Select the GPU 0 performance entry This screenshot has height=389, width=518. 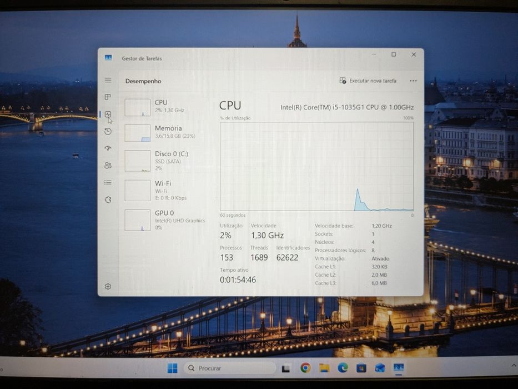(x=165, y=220)
